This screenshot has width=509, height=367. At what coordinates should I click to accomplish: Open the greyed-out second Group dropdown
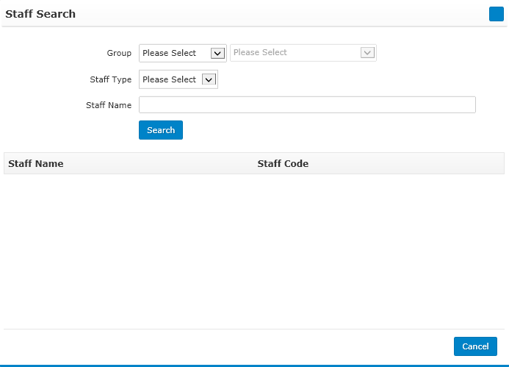click(x=303, y=53)
